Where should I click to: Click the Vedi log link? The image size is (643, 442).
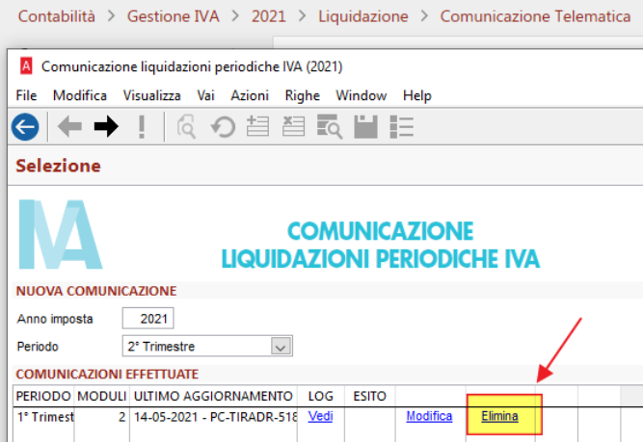click(320, 416)
